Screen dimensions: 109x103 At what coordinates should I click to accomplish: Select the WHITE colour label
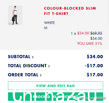[49, 23]
